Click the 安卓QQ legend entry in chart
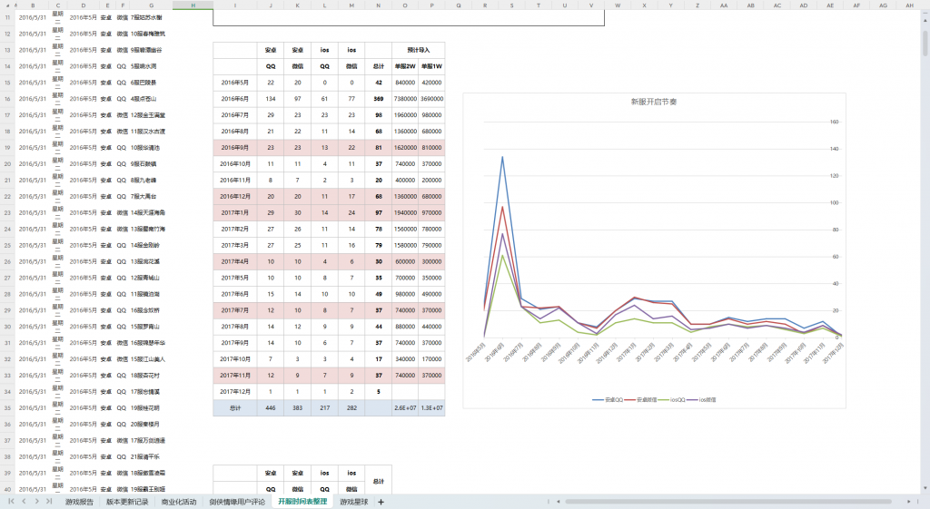Screen dimensions: 930x509 point(606,399)
